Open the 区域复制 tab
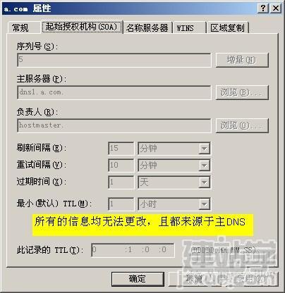Image resolution: width=285 pixels, height=293 pixels. pyautogui.click(x=227, y=27)
